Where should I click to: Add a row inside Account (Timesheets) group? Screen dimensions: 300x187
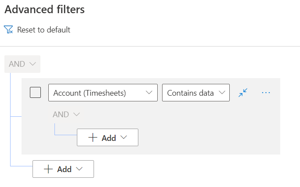108,137
